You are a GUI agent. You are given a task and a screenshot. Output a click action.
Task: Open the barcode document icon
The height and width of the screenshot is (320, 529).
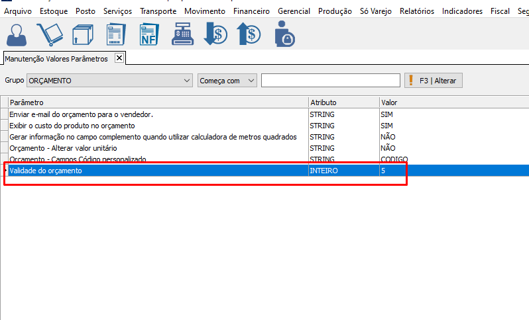[x=116, y=34]
